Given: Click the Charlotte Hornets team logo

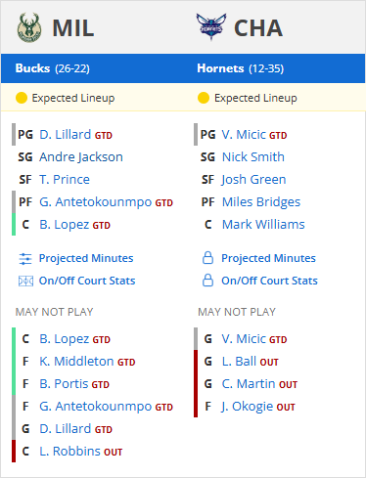Looking at the screenshot, I should coord(211,26).
